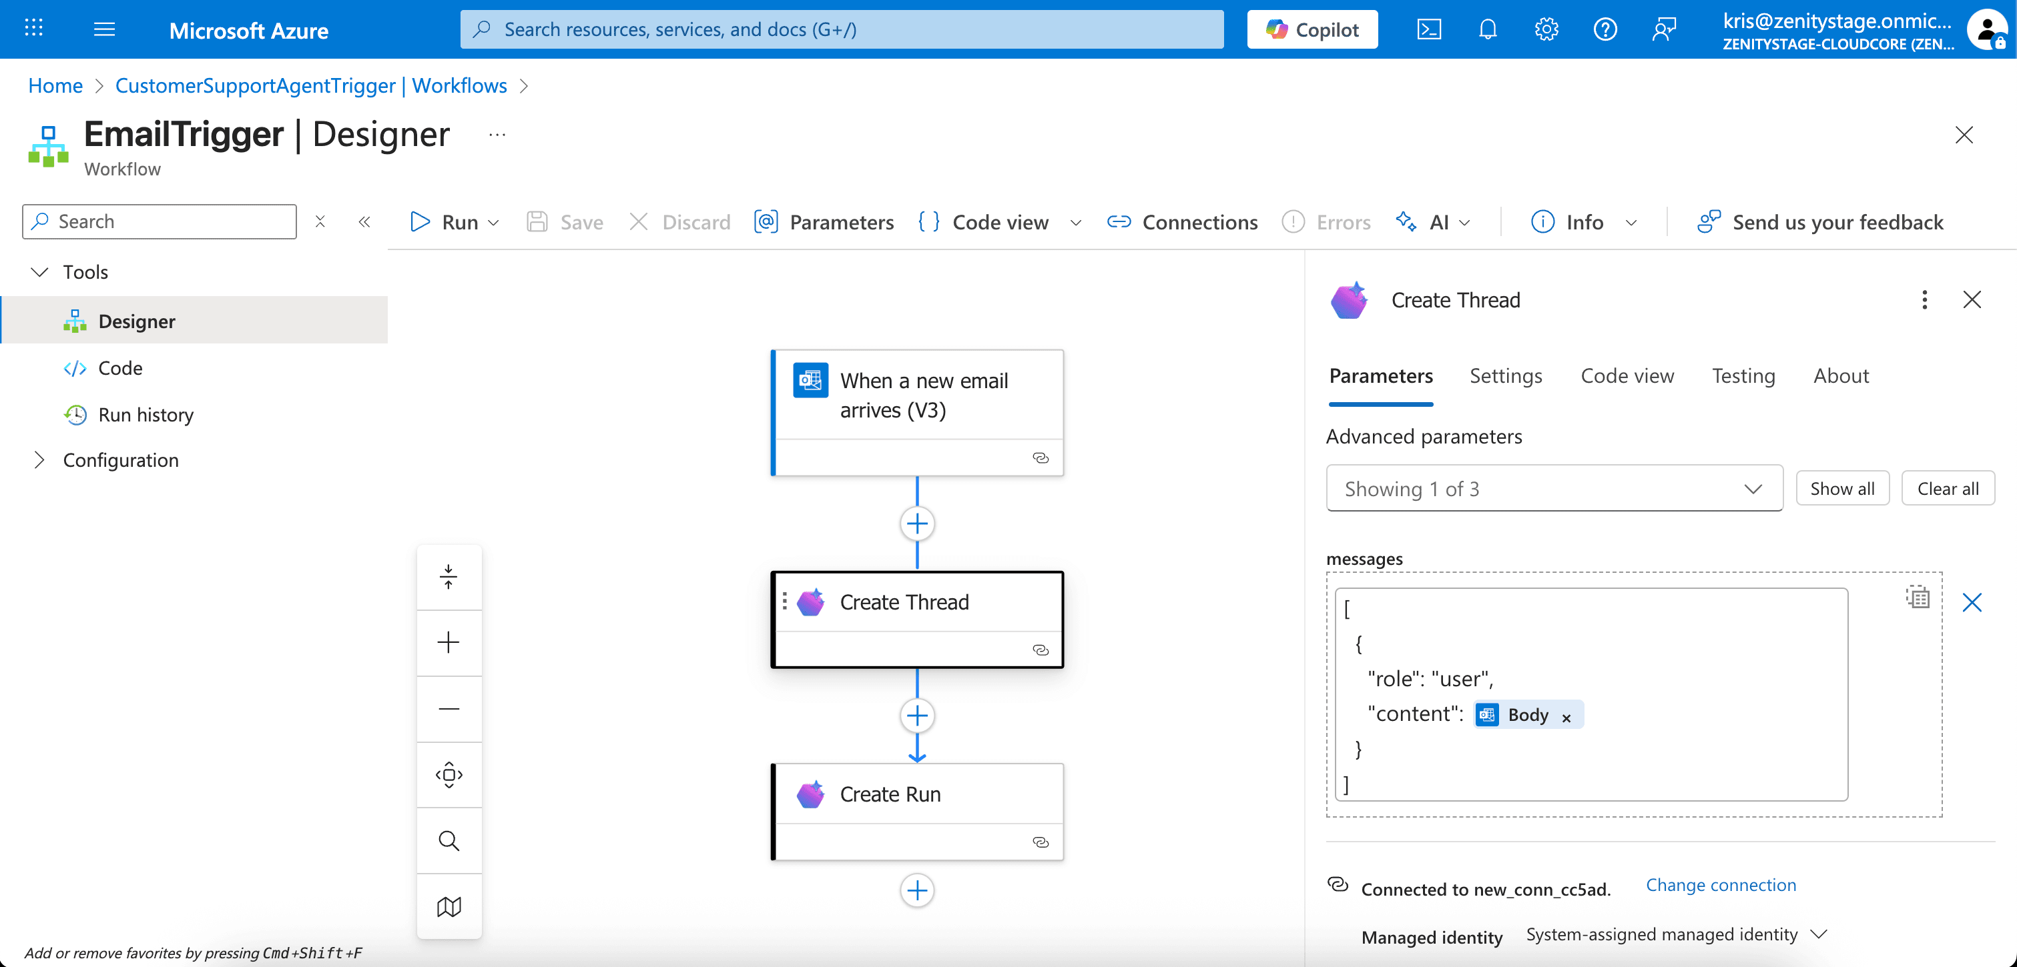Screen dimensions: 2017x967
Task: Open the Cloud Shell terminal icon
Action: [1428, 30]
